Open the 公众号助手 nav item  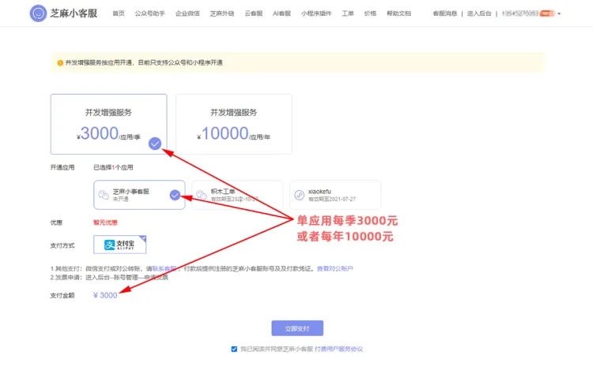(149, 13)
